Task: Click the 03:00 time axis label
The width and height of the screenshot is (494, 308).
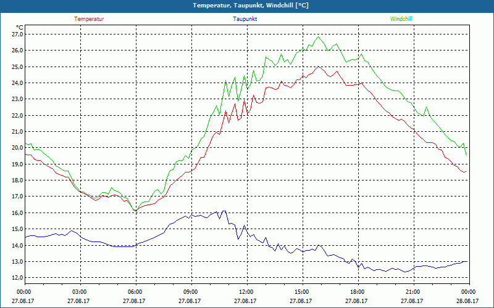Action: [x=79, y=292]
